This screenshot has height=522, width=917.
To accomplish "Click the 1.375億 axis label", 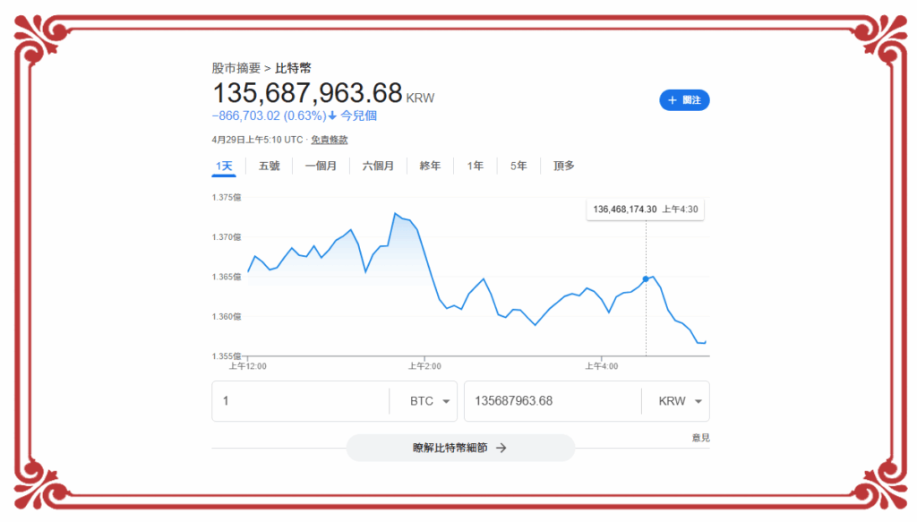I will pos(227,198).
